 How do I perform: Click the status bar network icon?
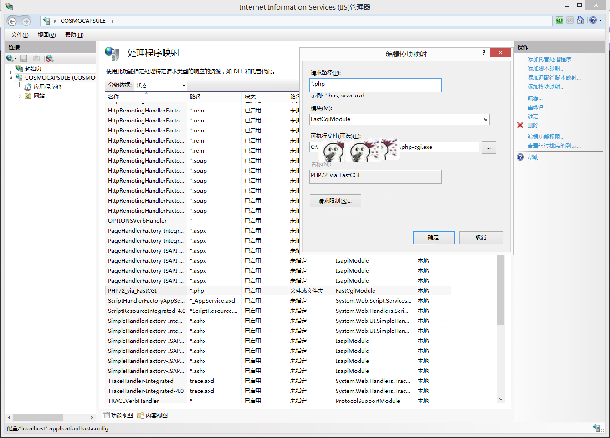coord(596,428)
